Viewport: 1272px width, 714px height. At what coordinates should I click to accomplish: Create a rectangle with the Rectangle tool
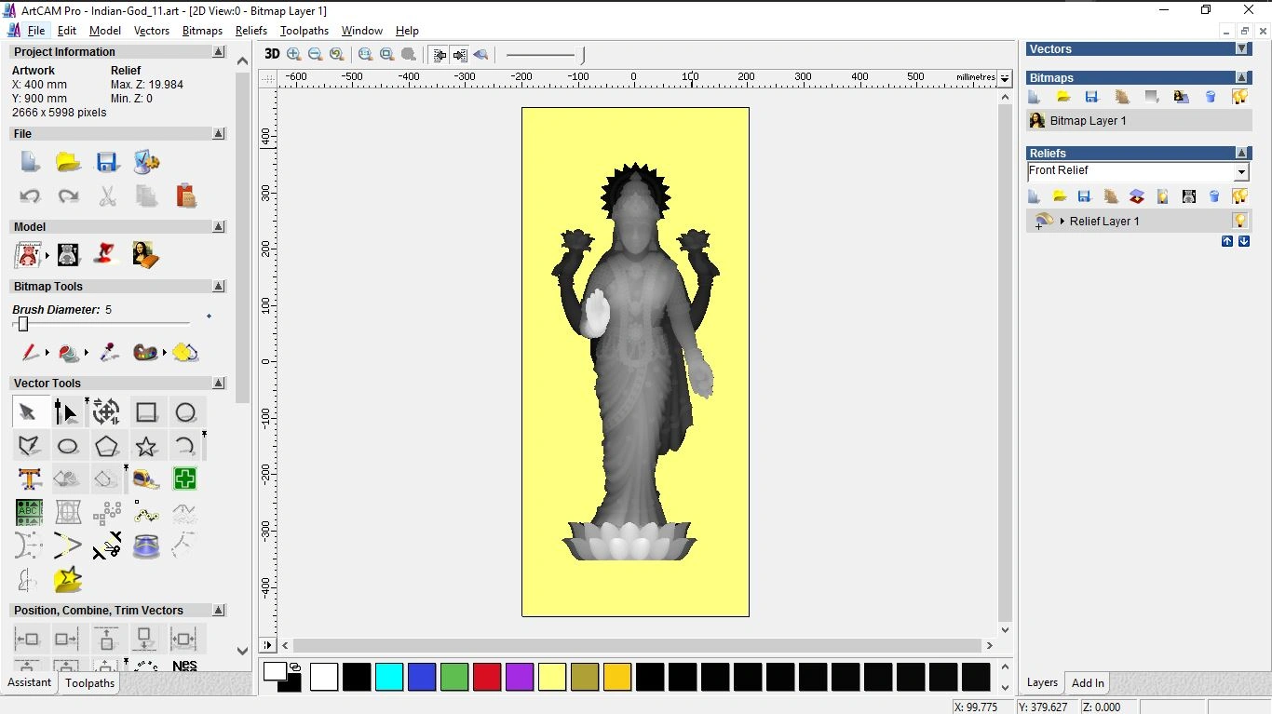point(147,412)
